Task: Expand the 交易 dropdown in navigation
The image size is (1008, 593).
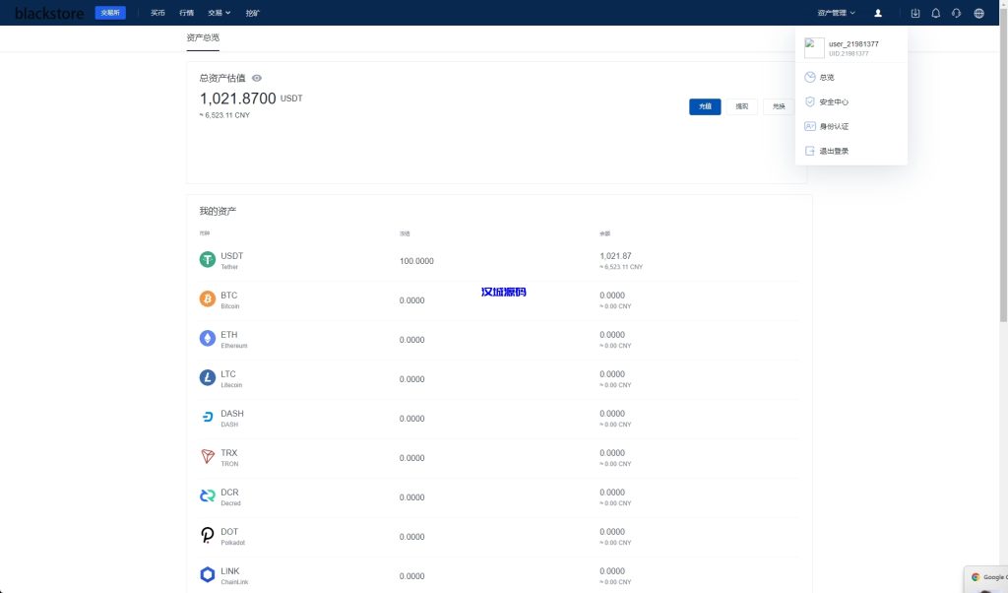Action: [x=219, y=13]
